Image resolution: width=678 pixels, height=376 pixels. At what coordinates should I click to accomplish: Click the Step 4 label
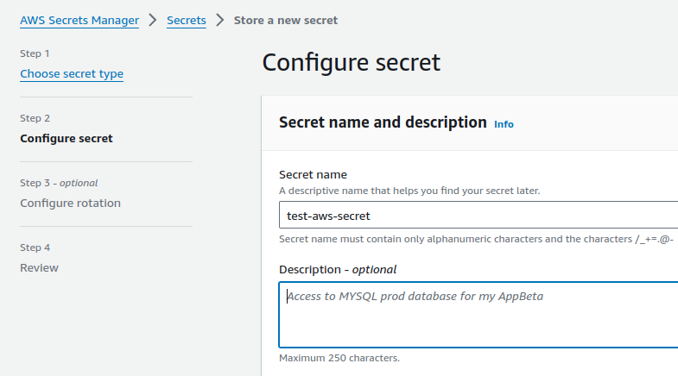point(35,248)
